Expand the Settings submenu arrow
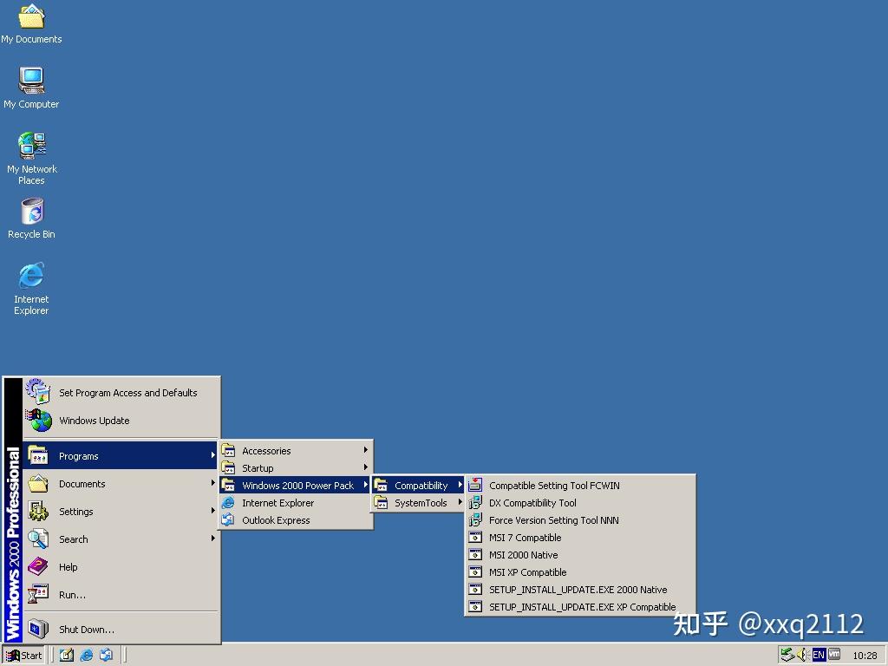Viewport: 888px width, 666px height. pos(213,510)
